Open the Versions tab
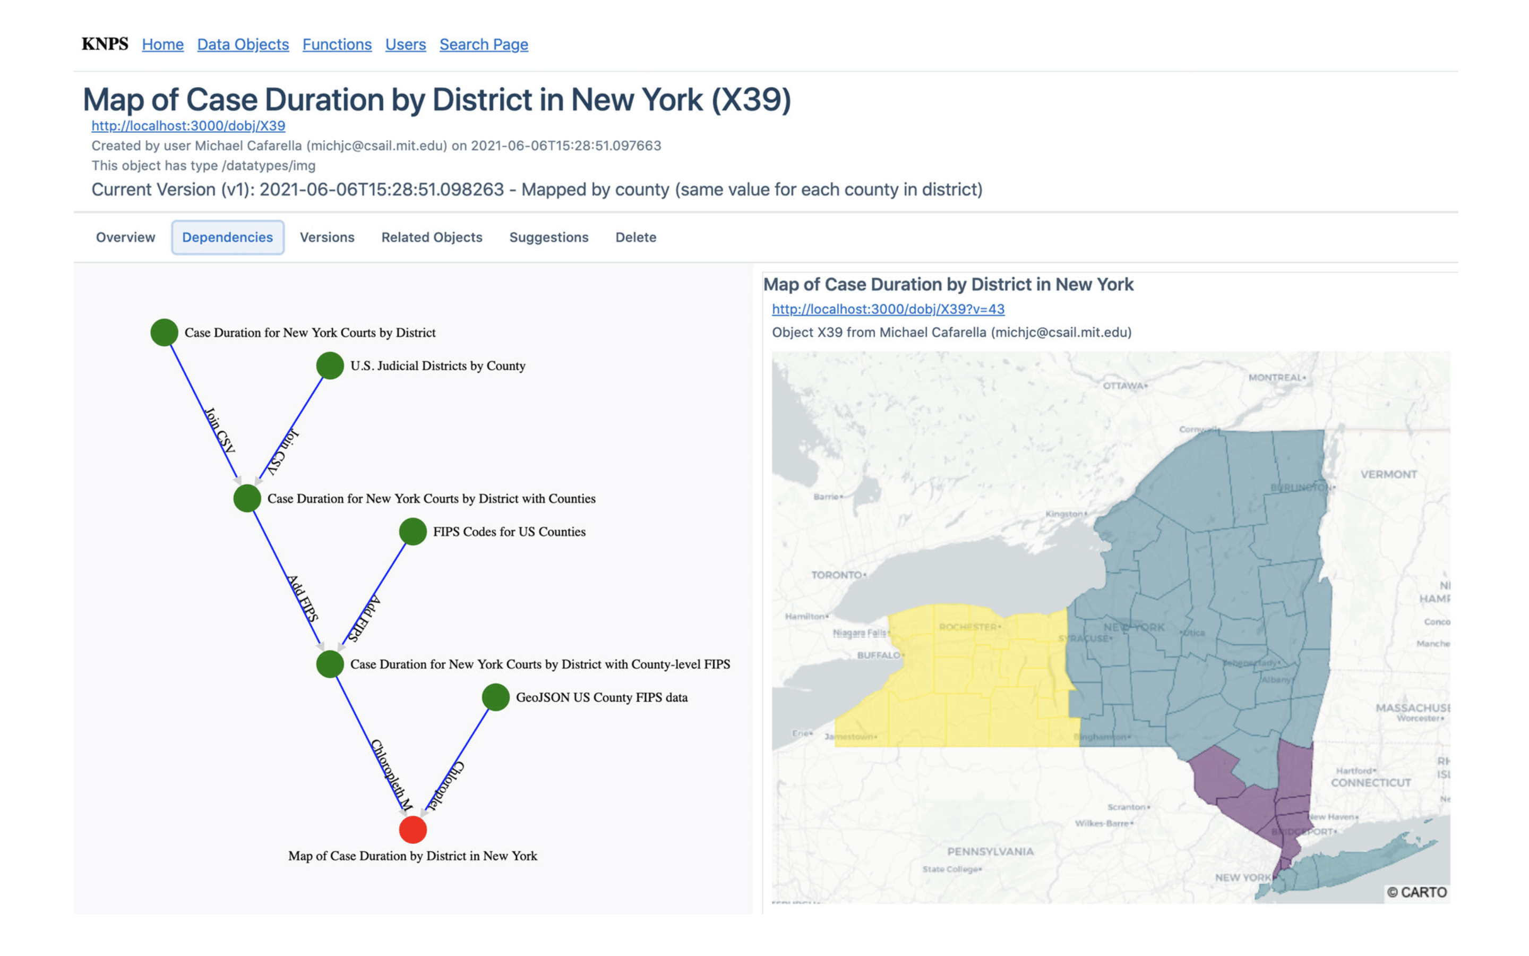This screenshot has height=956, width=1529. tap(327, 237)
